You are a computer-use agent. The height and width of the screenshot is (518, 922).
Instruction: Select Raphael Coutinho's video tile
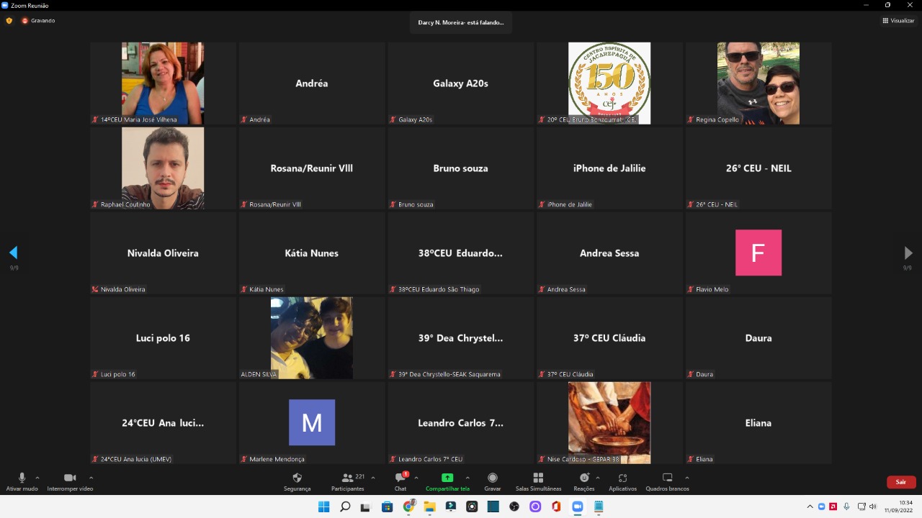coord(163,168)
